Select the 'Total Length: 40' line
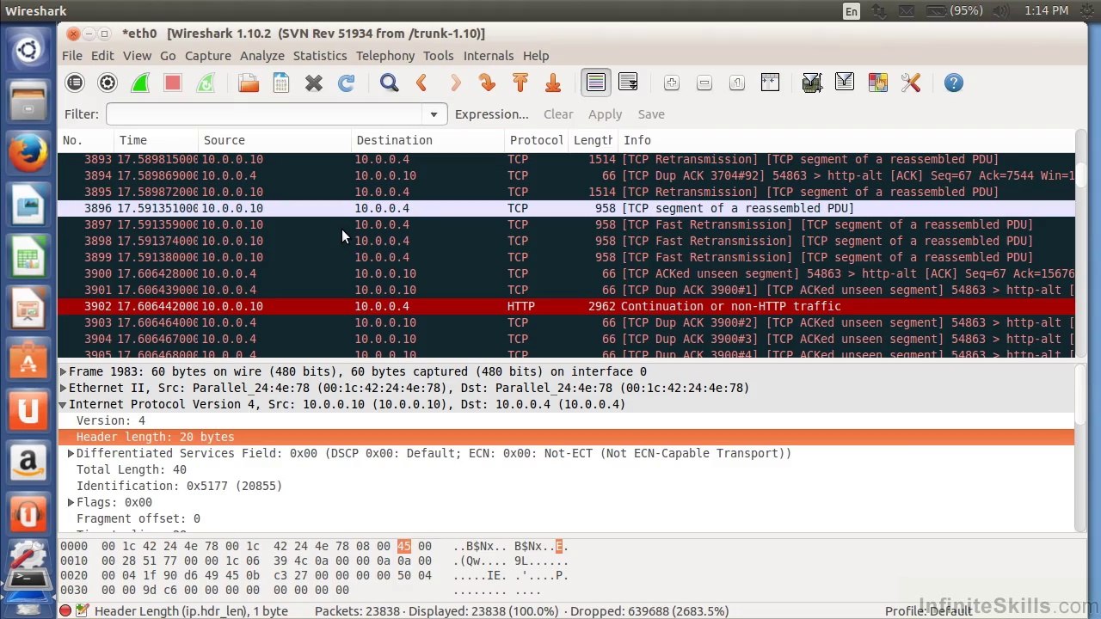This screenshot has height=619, width=1101. pyautogui.click(x=132, y=469)
